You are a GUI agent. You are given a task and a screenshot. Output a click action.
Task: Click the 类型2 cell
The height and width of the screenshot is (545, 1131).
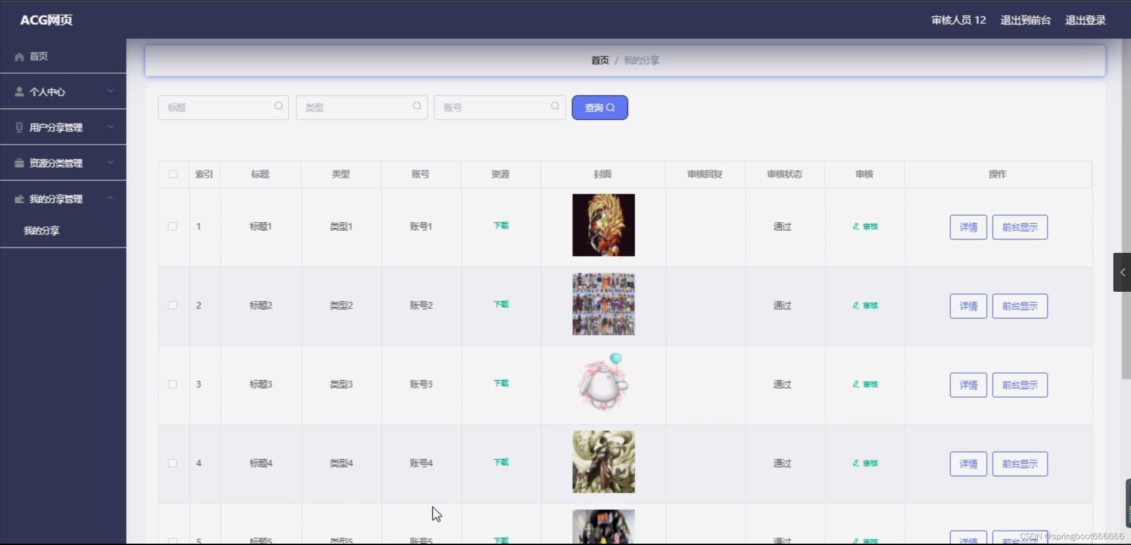click(341, 305)
